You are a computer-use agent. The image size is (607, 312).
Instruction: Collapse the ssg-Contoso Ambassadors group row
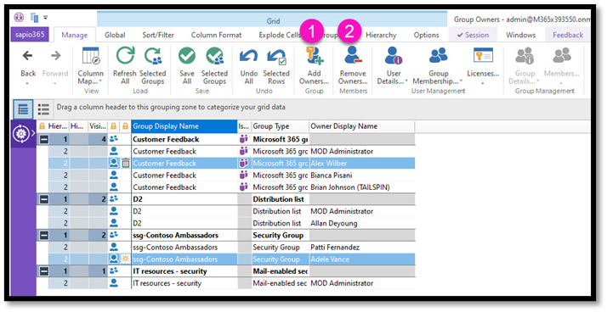[44, 235]
